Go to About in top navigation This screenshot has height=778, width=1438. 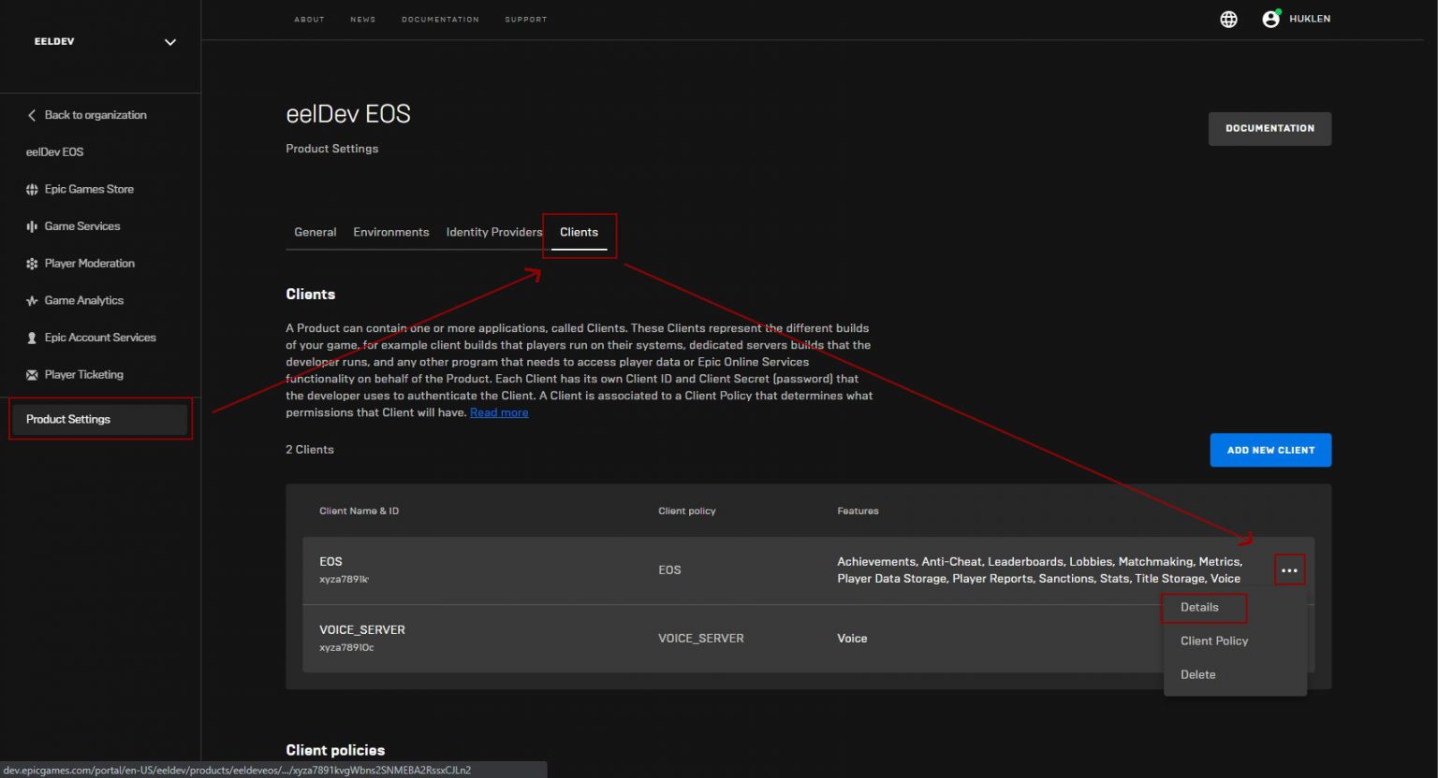(310, 20)
